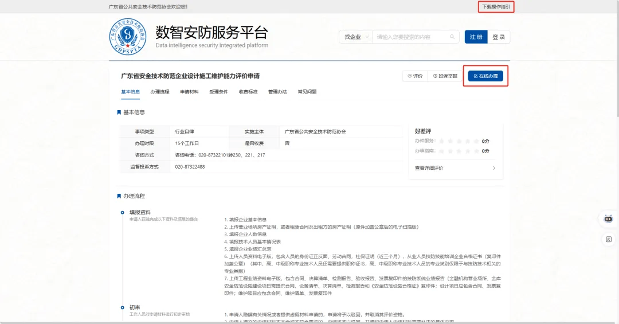The image size is (619, 324).
Task: Click step 1 填报企业基本信息 line
Action: pyautogui.click(x=245, y=219)
